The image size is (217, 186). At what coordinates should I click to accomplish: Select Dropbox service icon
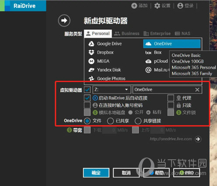coord(91,53)
